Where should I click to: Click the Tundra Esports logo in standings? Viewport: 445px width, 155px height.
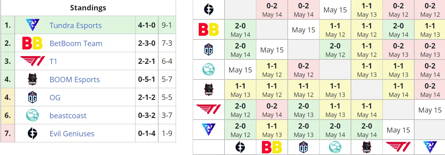click(32, 25)
